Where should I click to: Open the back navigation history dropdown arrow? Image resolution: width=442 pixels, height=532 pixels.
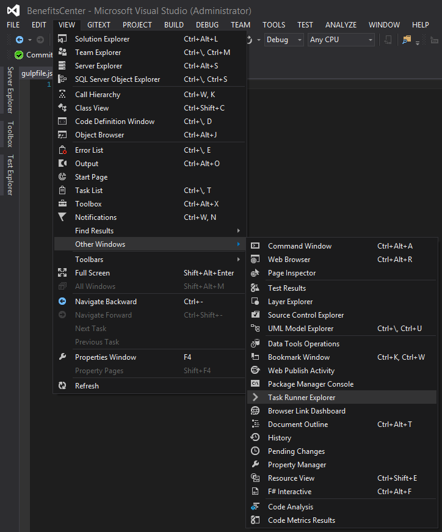(x=30, y=40)
